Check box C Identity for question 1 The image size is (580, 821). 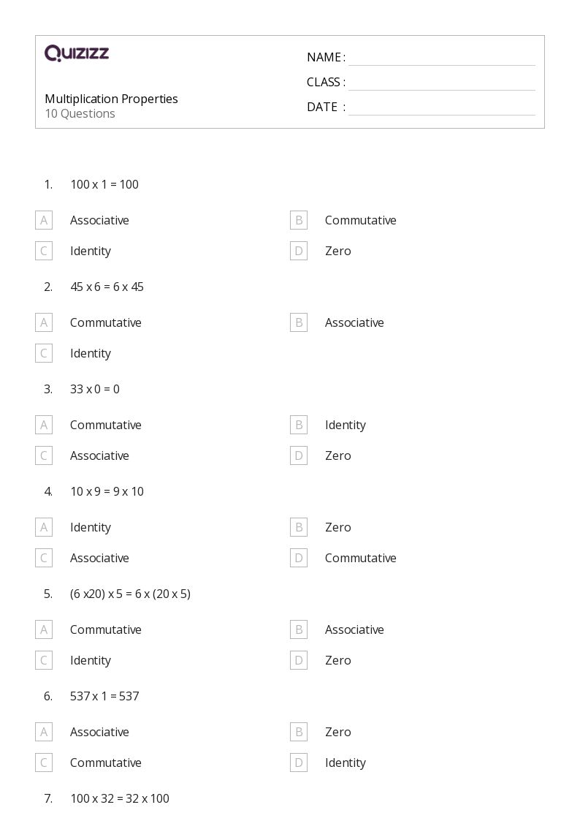click(44, 251)
